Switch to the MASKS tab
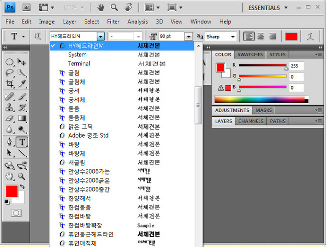The image size is (326, 247). tap(263, 110)
